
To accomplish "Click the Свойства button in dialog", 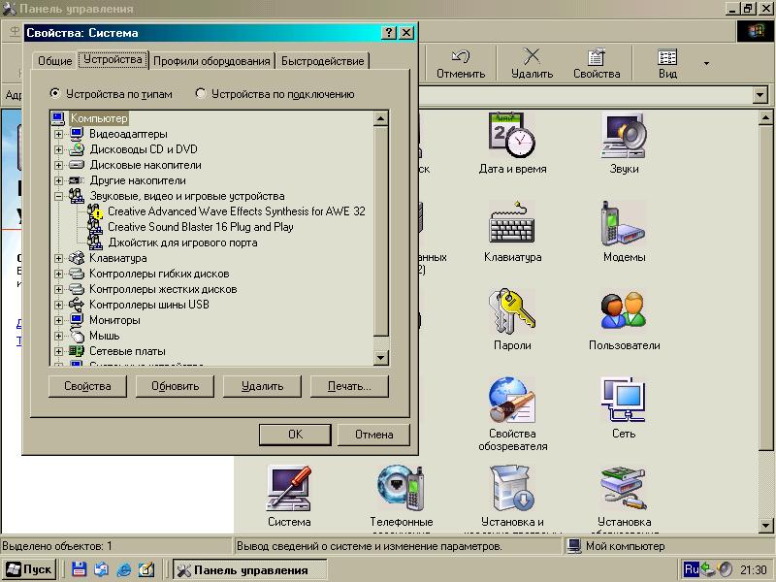I will [87, 386].
